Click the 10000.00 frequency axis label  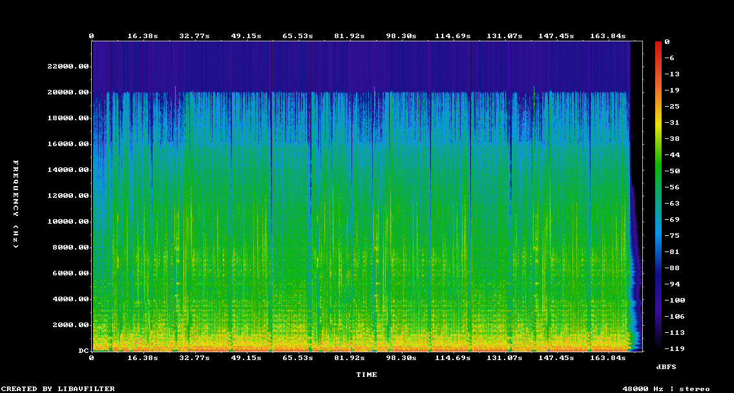pyautogui.click(x=68, y=222)
